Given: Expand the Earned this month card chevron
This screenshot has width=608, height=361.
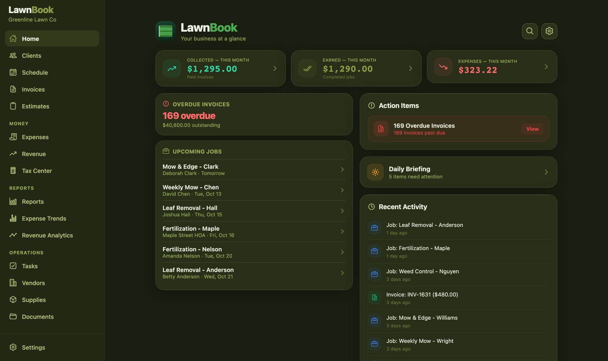Looking at the screenshot, I should 410,68.
